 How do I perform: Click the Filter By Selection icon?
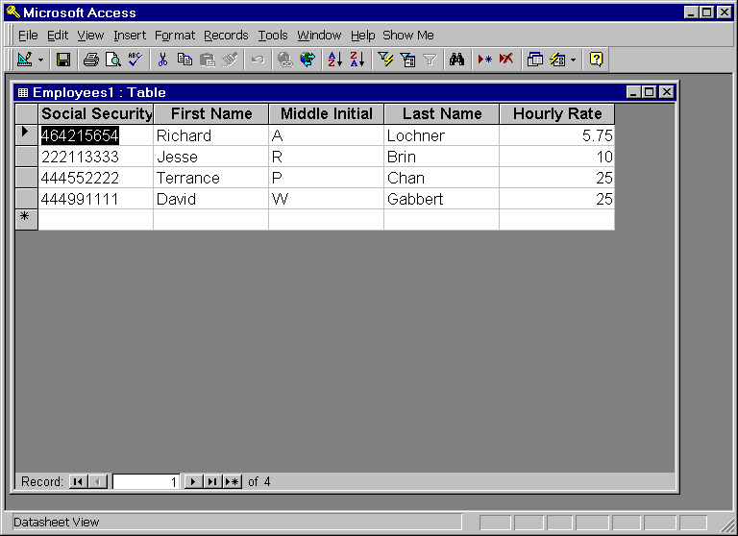pyautogui.click(x=385, y=60)
